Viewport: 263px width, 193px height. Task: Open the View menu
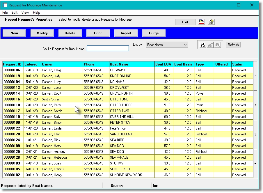pyautogui.click(x=25, y=13)
